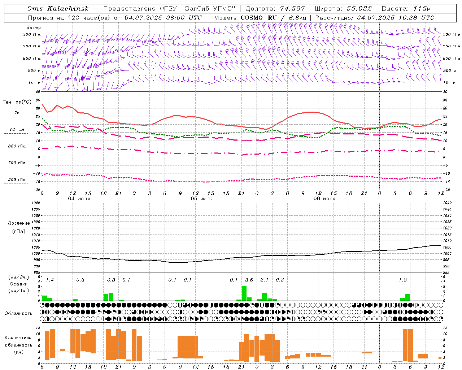462x370 pixels.
Task: Click the 500 м wind level label on left
Action: click(34, 70)
